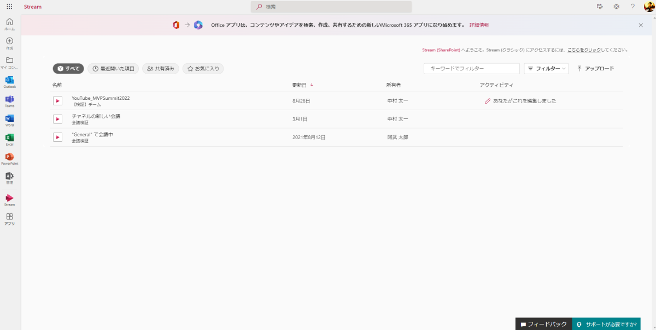Open Excel from the left sidebar
Viewport: 656px width, 330px height.
click(x=9, y=137)
